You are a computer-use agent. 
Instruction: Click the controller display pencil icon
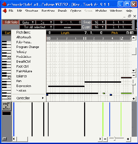pos(7,106)
